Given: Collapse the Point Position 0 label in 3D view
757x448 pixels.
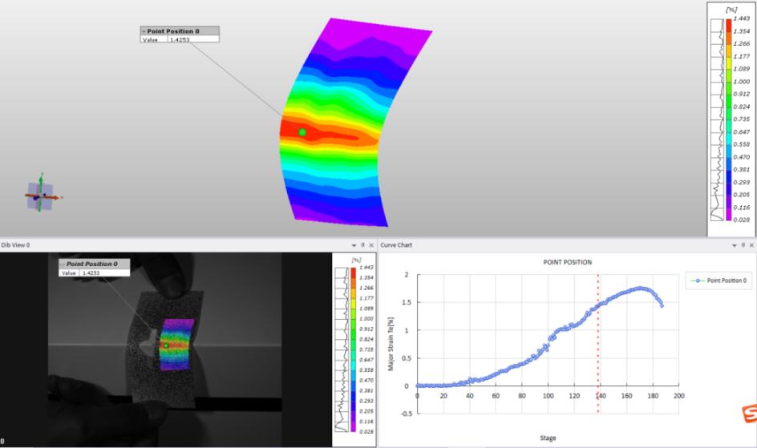Looking at the screenshot, I should 144,31.
